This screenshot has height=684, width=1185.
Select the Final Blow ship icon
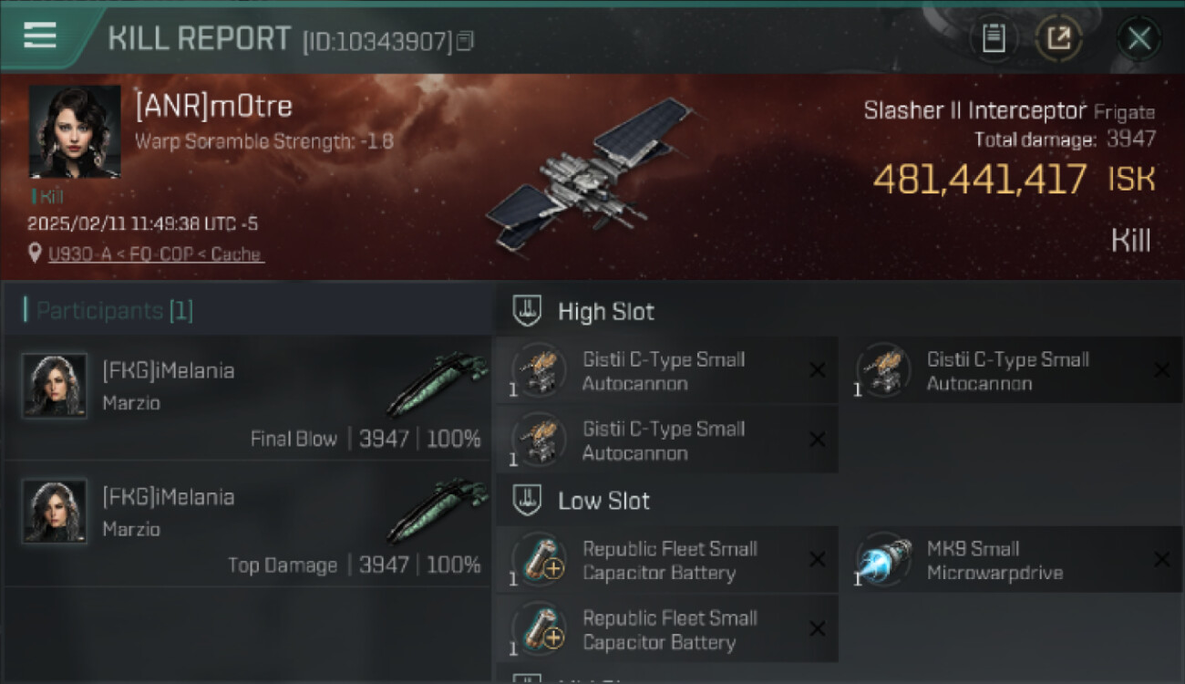[436, 384]
